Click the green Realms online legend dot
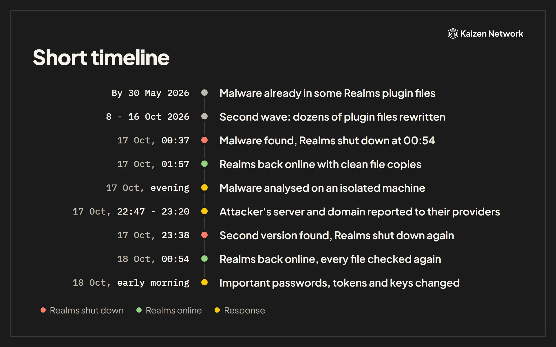Viewport: 556px width, 347px height. tap(139, 310)
